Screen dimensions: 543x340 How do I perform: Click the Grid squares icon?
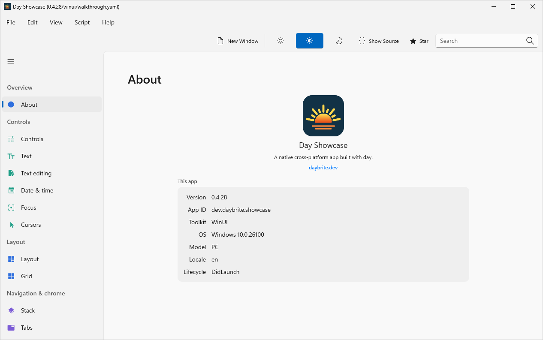pyautogui.click(x=11, y=276)
